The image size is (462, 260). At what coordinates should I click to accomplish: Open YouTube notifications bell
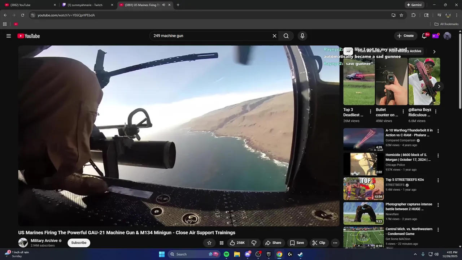(x=424, y=36)
